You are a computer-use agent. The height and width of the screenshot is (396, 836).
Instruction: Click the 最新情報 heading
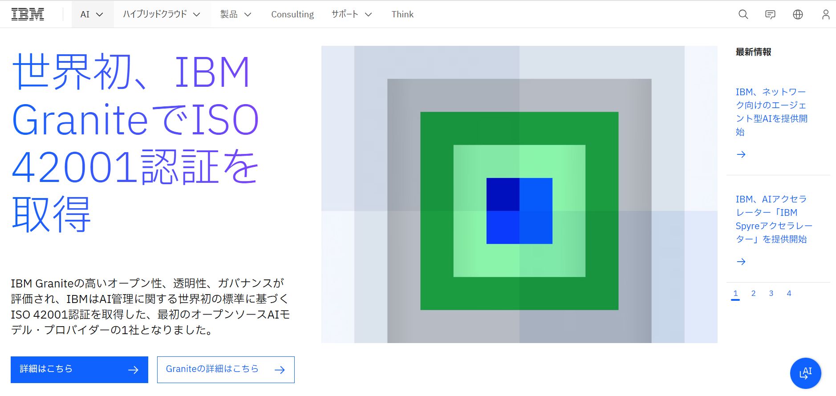(x=753, y=52)
